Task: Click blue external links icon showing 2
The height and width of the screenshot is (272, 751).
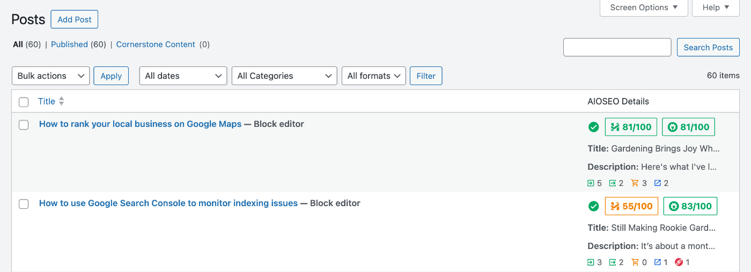Action: [x=658, y=183]
